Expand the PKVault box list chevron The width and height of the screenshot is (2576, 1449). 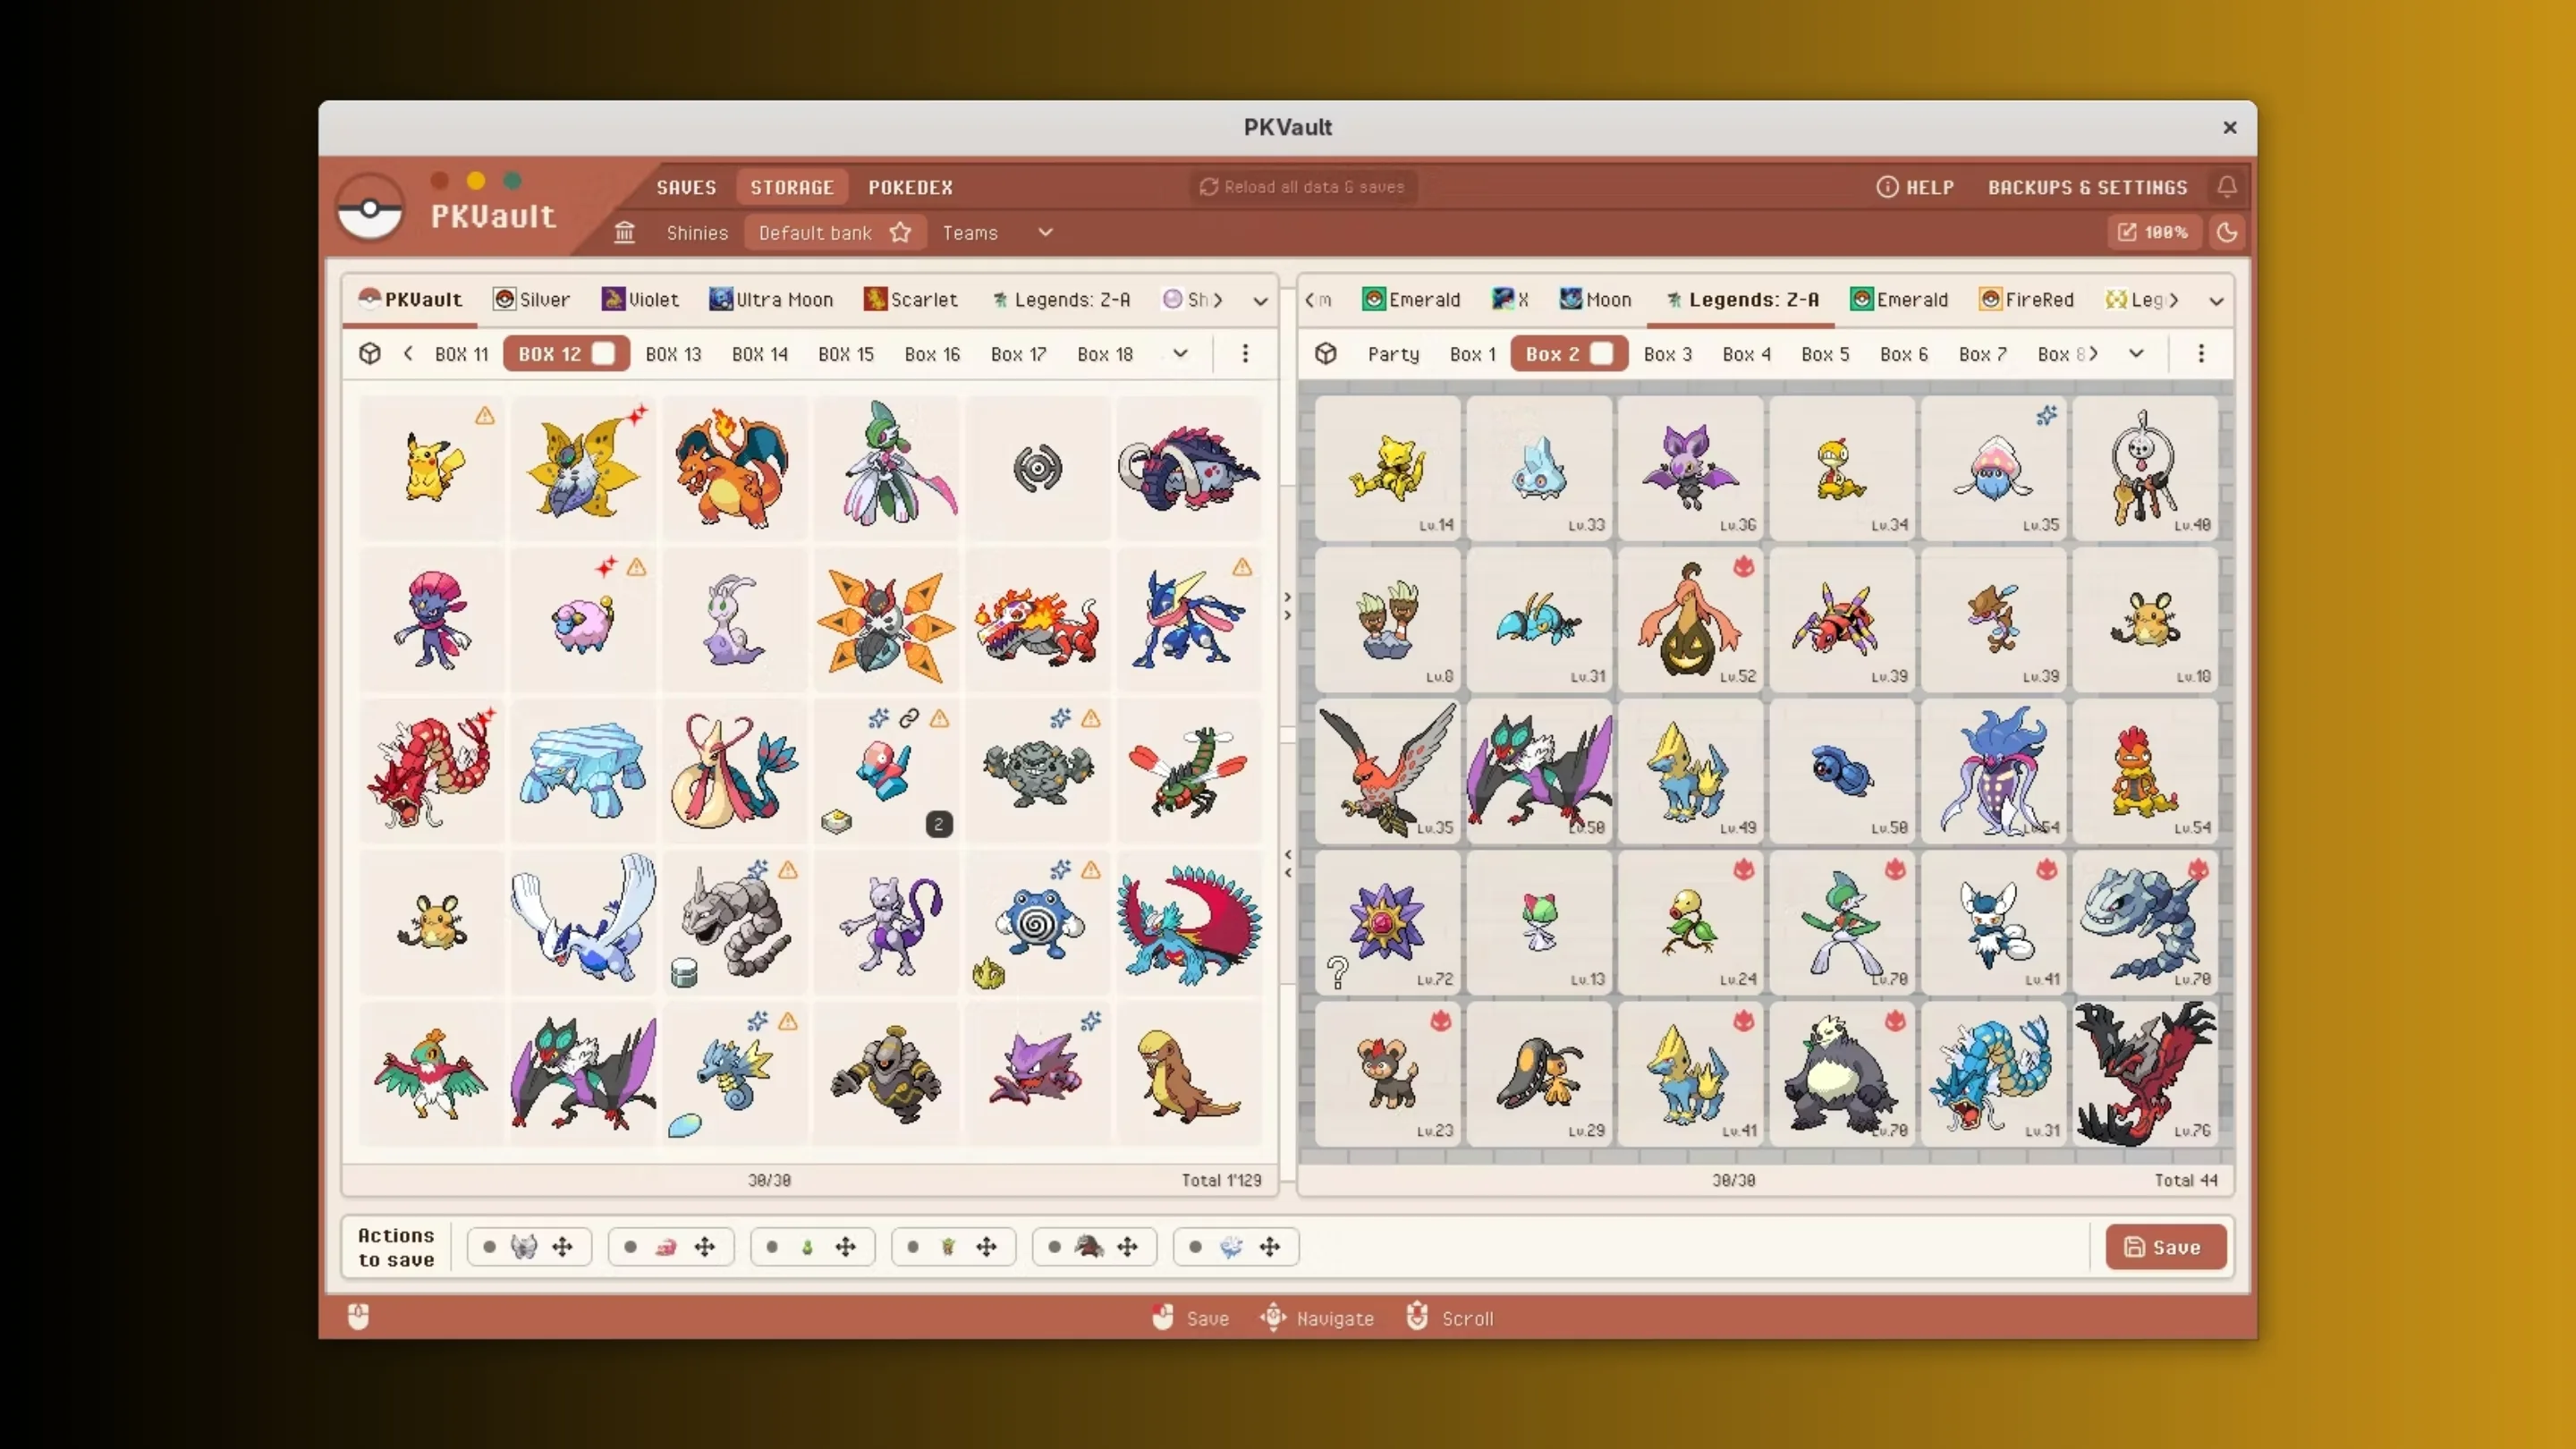1180,353
